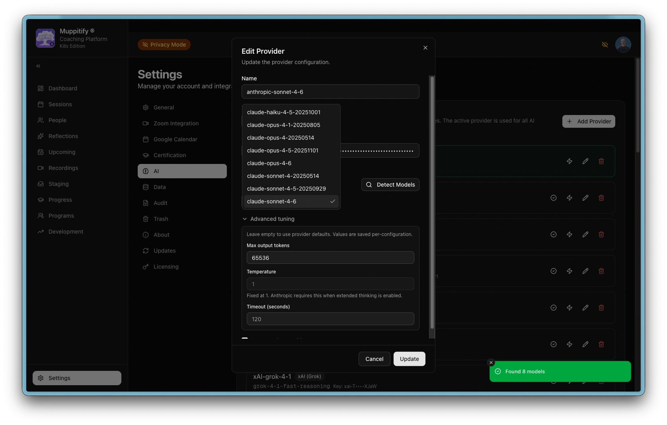Choose claude-haiku-4-5-20251001 in the dropdown
Image resolution: width=667 pixels, height=425 pixels.
point(283,112)
